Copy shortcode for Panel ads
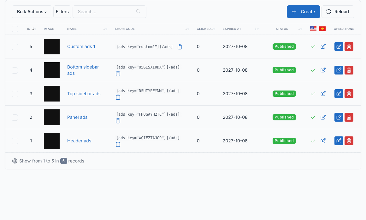This screenshot has width=366, height=220. pos(118,121)
